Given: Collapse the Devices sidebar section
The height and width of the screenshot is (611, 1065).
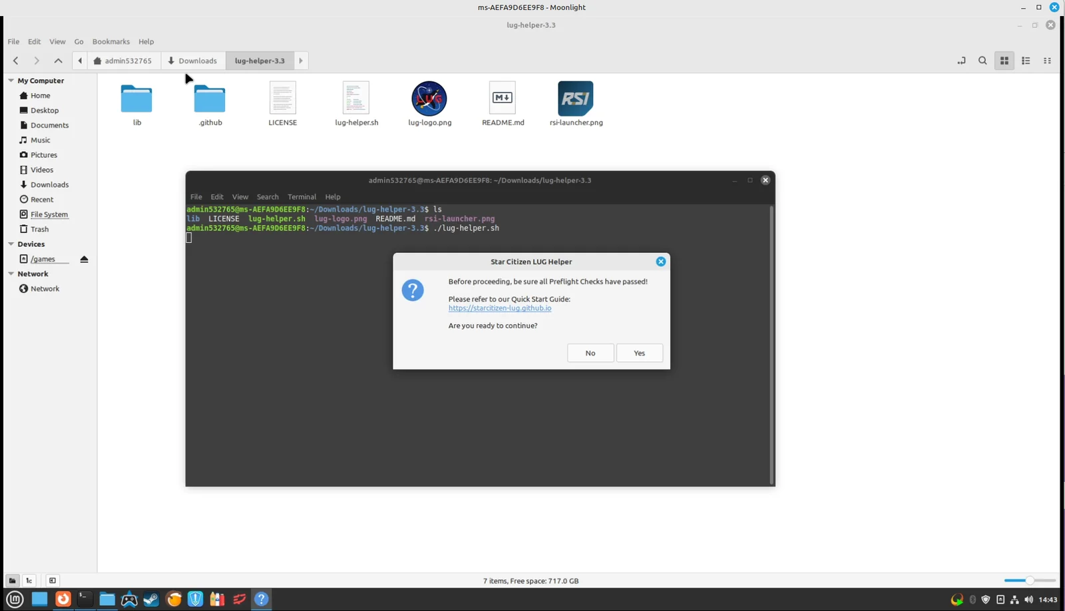Looking at the screenshot, I should (11, 244).
